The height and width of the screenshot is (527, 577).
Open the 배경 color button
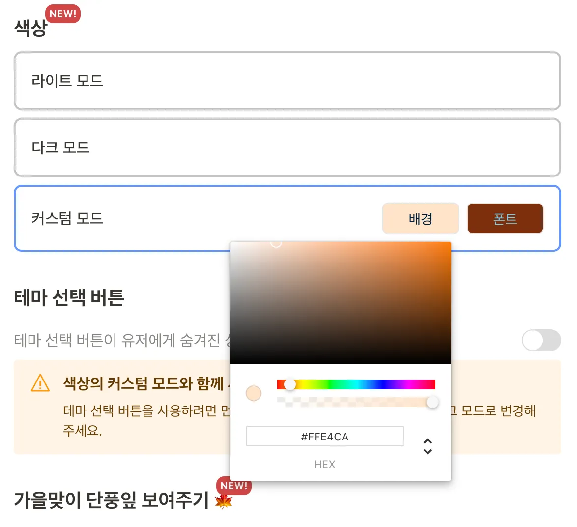pyautogui.click(x=420, y=219)
